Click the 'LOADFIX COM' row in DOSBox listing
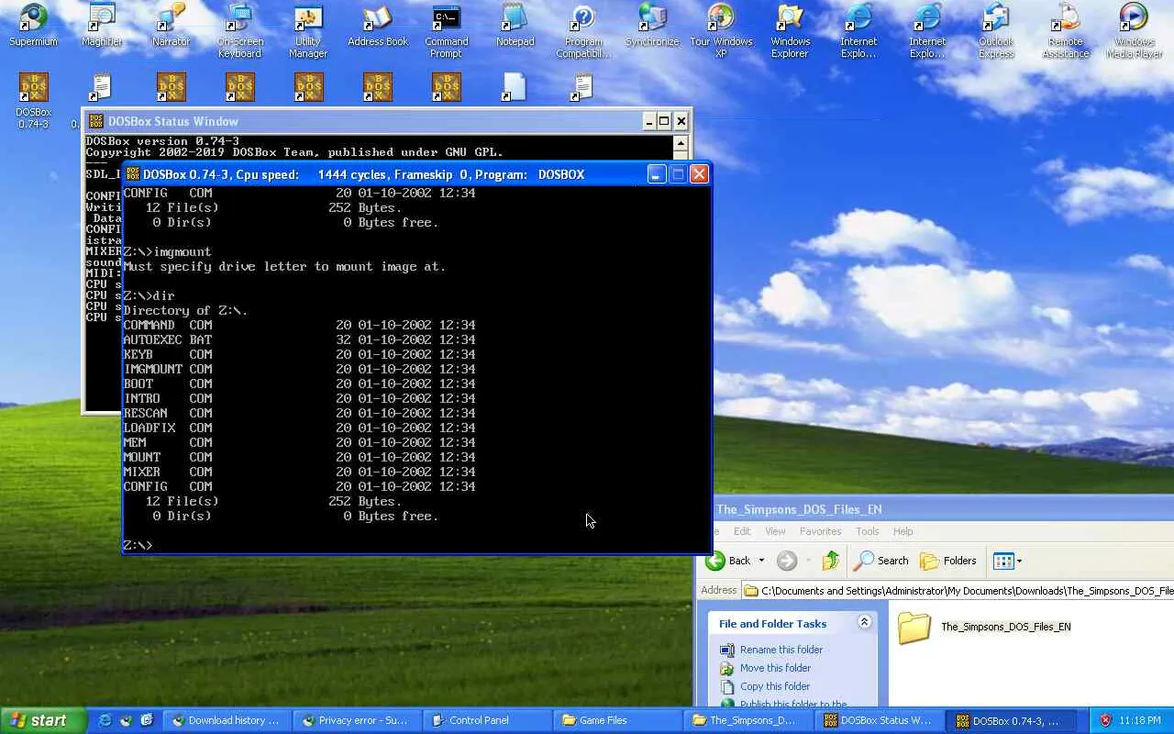This screenshot has width=1174, height=734. coord(299,428)
